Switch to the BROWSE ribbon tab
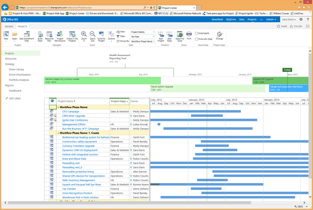Viewport: 313px width, 210px height. click(x=9, y=26)
